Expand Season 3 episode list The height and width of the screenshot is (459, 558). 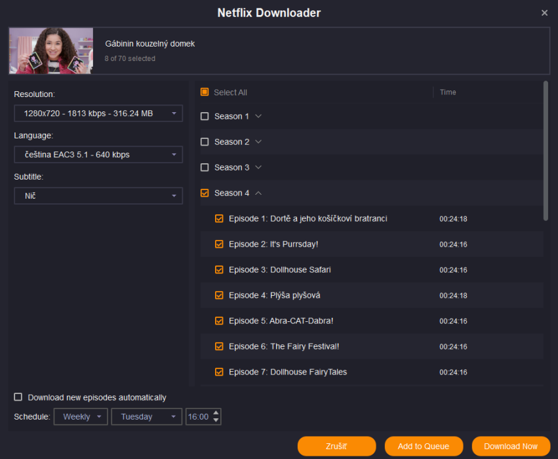click(258, 168)
